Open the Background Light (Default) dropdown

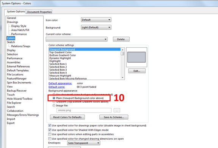tap(96, 28)
